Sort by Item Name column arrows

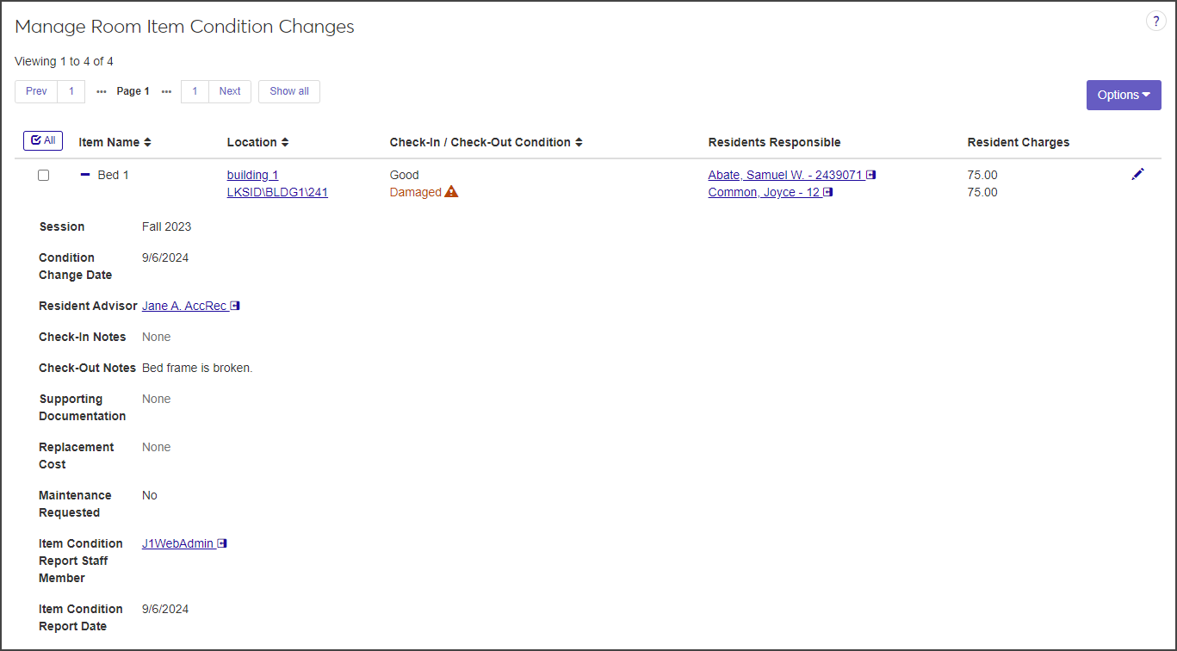pyautogui.click(x=147, y=142)
